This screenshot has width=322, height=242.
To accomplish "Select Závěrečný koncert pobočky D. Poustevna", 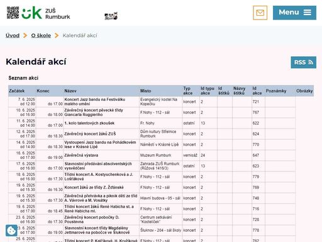I will click(92, 219).
